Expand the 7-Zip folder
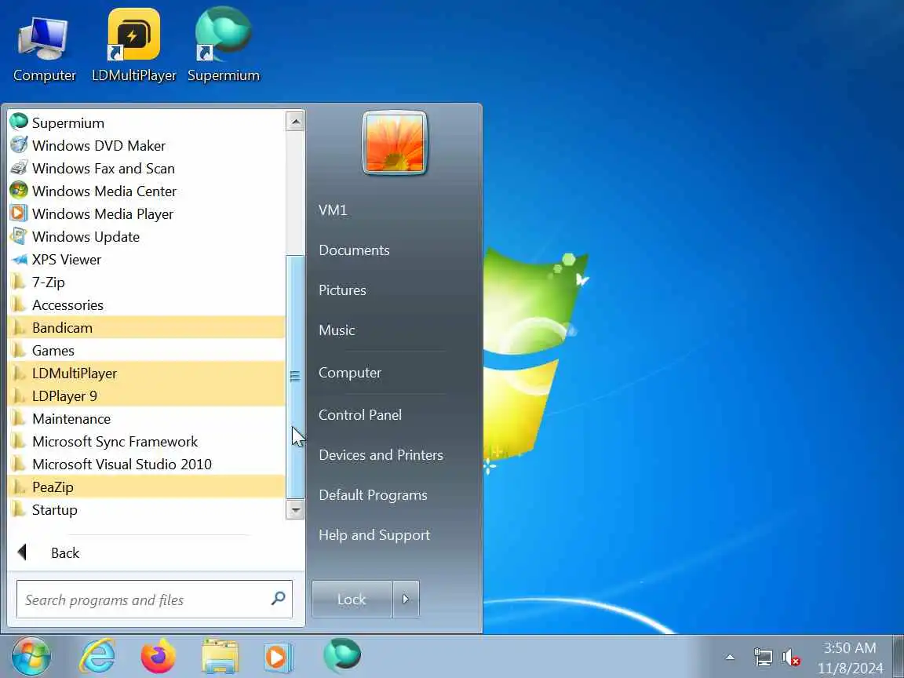The height and width of the screenshot is (678, 904). pyautogui.click(x=147, y=282)
